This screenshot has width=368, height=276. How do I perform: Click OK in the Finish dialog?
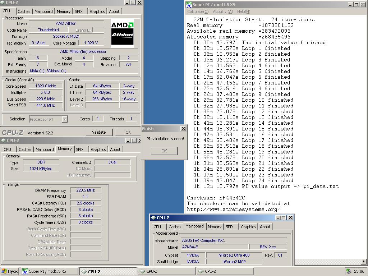(x=164, y=151)
